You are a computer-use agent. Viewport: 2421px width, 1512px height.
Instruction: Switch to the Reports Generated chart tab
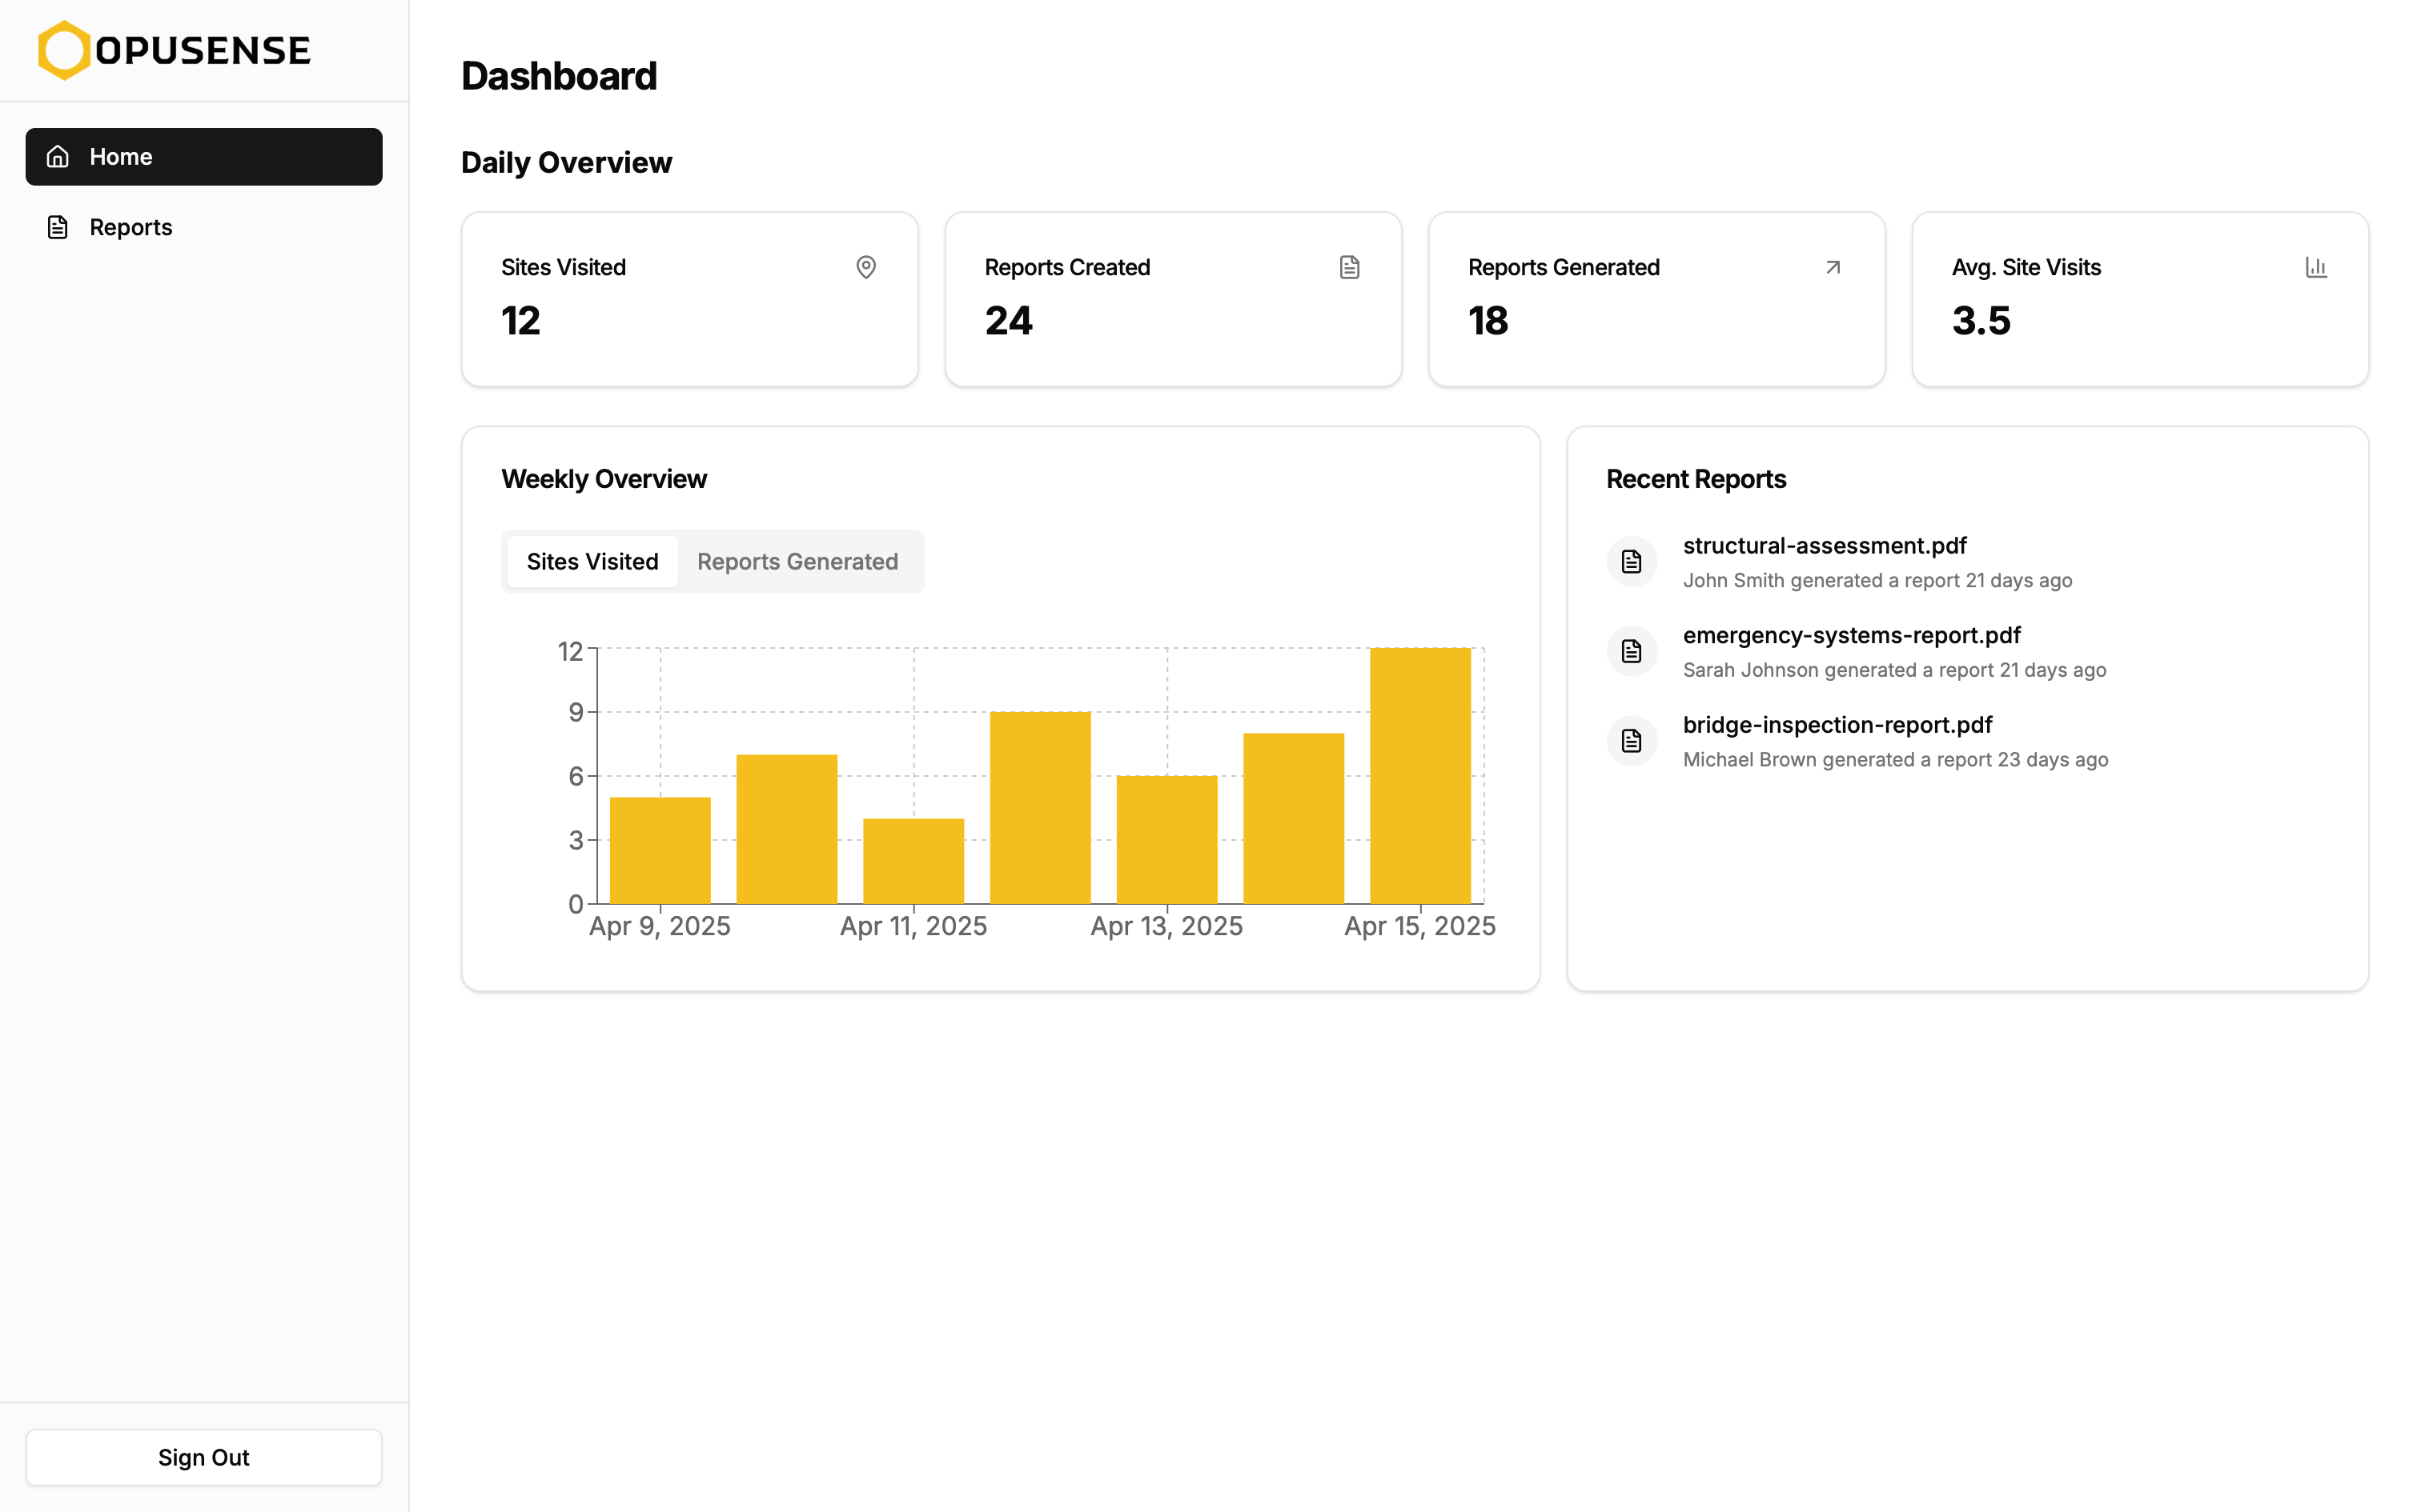(x=797, y=562)
